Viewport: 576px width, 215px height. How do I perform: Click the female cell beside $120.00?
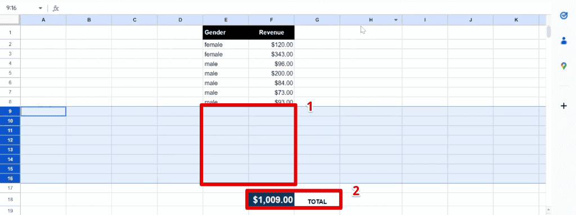[226, 44]
